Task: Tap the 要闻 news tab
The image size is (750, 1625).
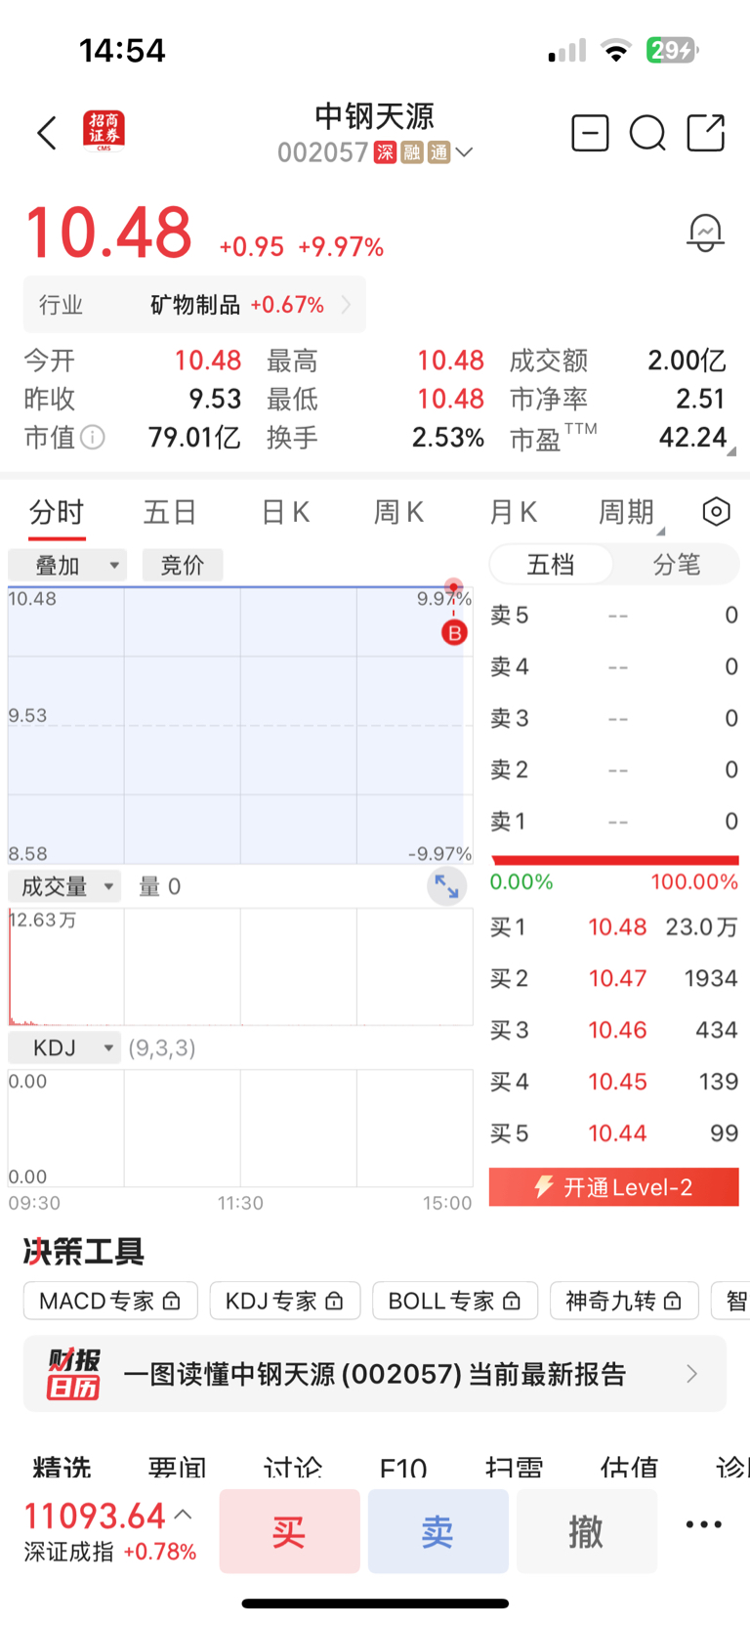Action: pyautogui.click(x=177, y=1467)
